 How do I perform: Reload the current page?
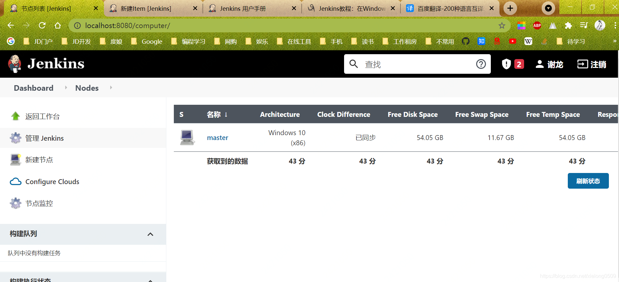(x=42, y=25)
